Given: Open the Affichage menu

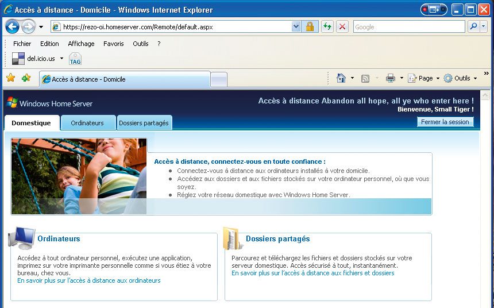Looking at the screenshot, I should [81, 44].
